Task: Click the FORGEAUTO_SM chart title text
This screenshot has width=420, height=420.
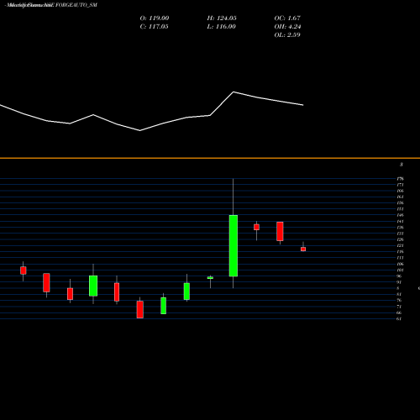Action: tap(76, 5)
